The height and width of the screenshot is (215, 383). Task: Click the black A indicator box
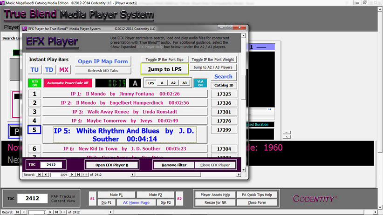point(135,83)
